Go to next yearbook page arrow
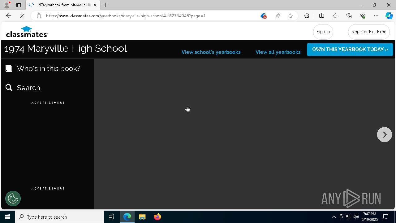Screen dimensions: 396x223 pos(385,135)
